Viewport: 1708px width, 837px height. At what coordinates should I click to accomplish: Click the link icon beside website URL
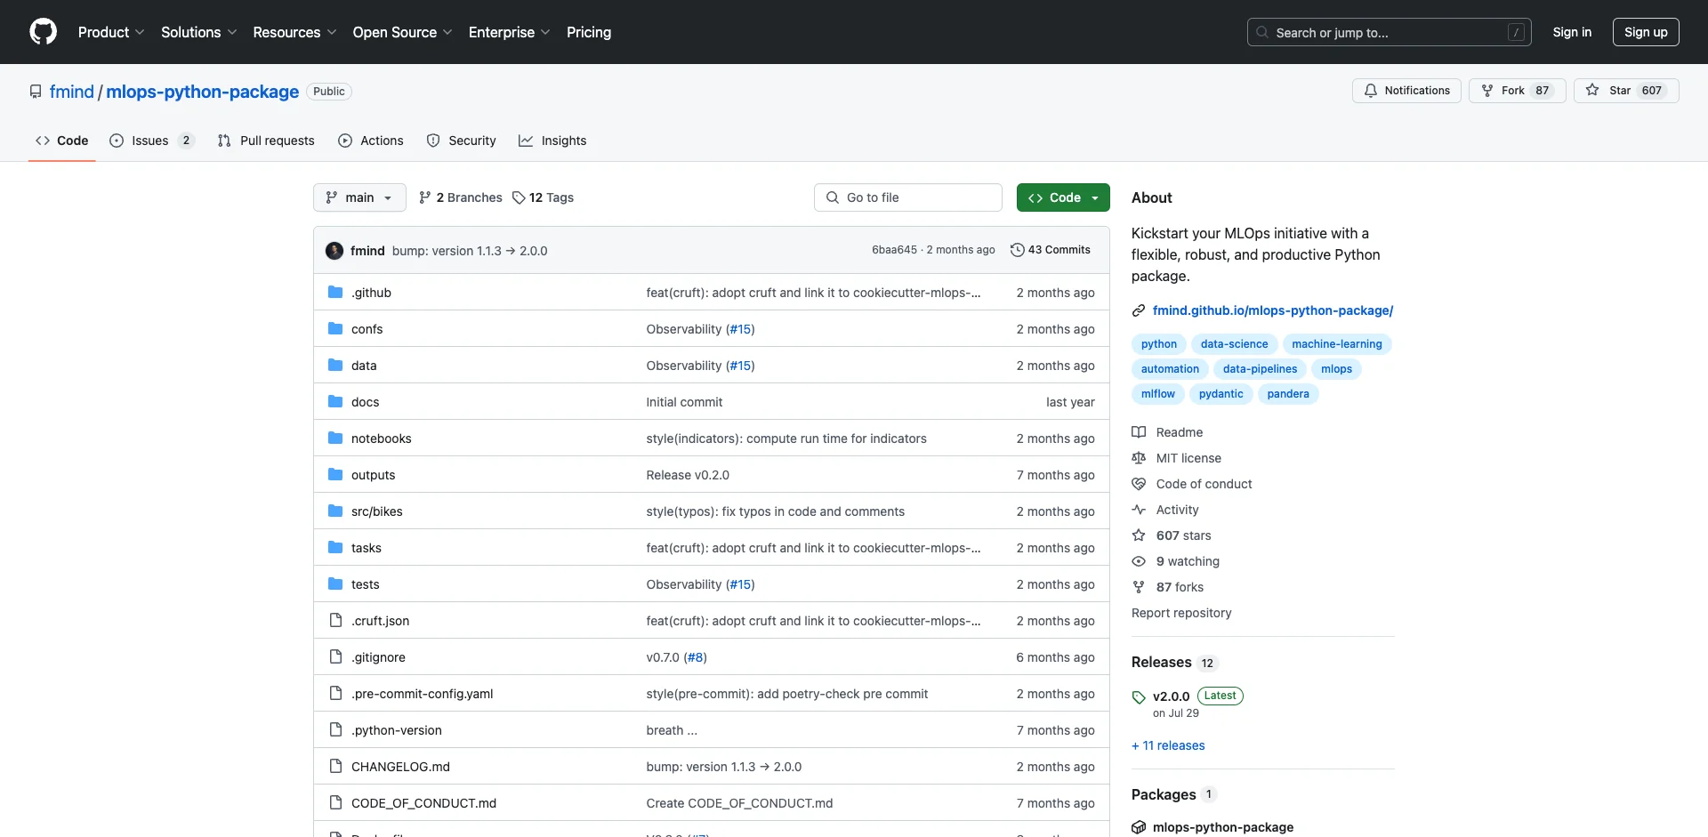pos(1139,310)
